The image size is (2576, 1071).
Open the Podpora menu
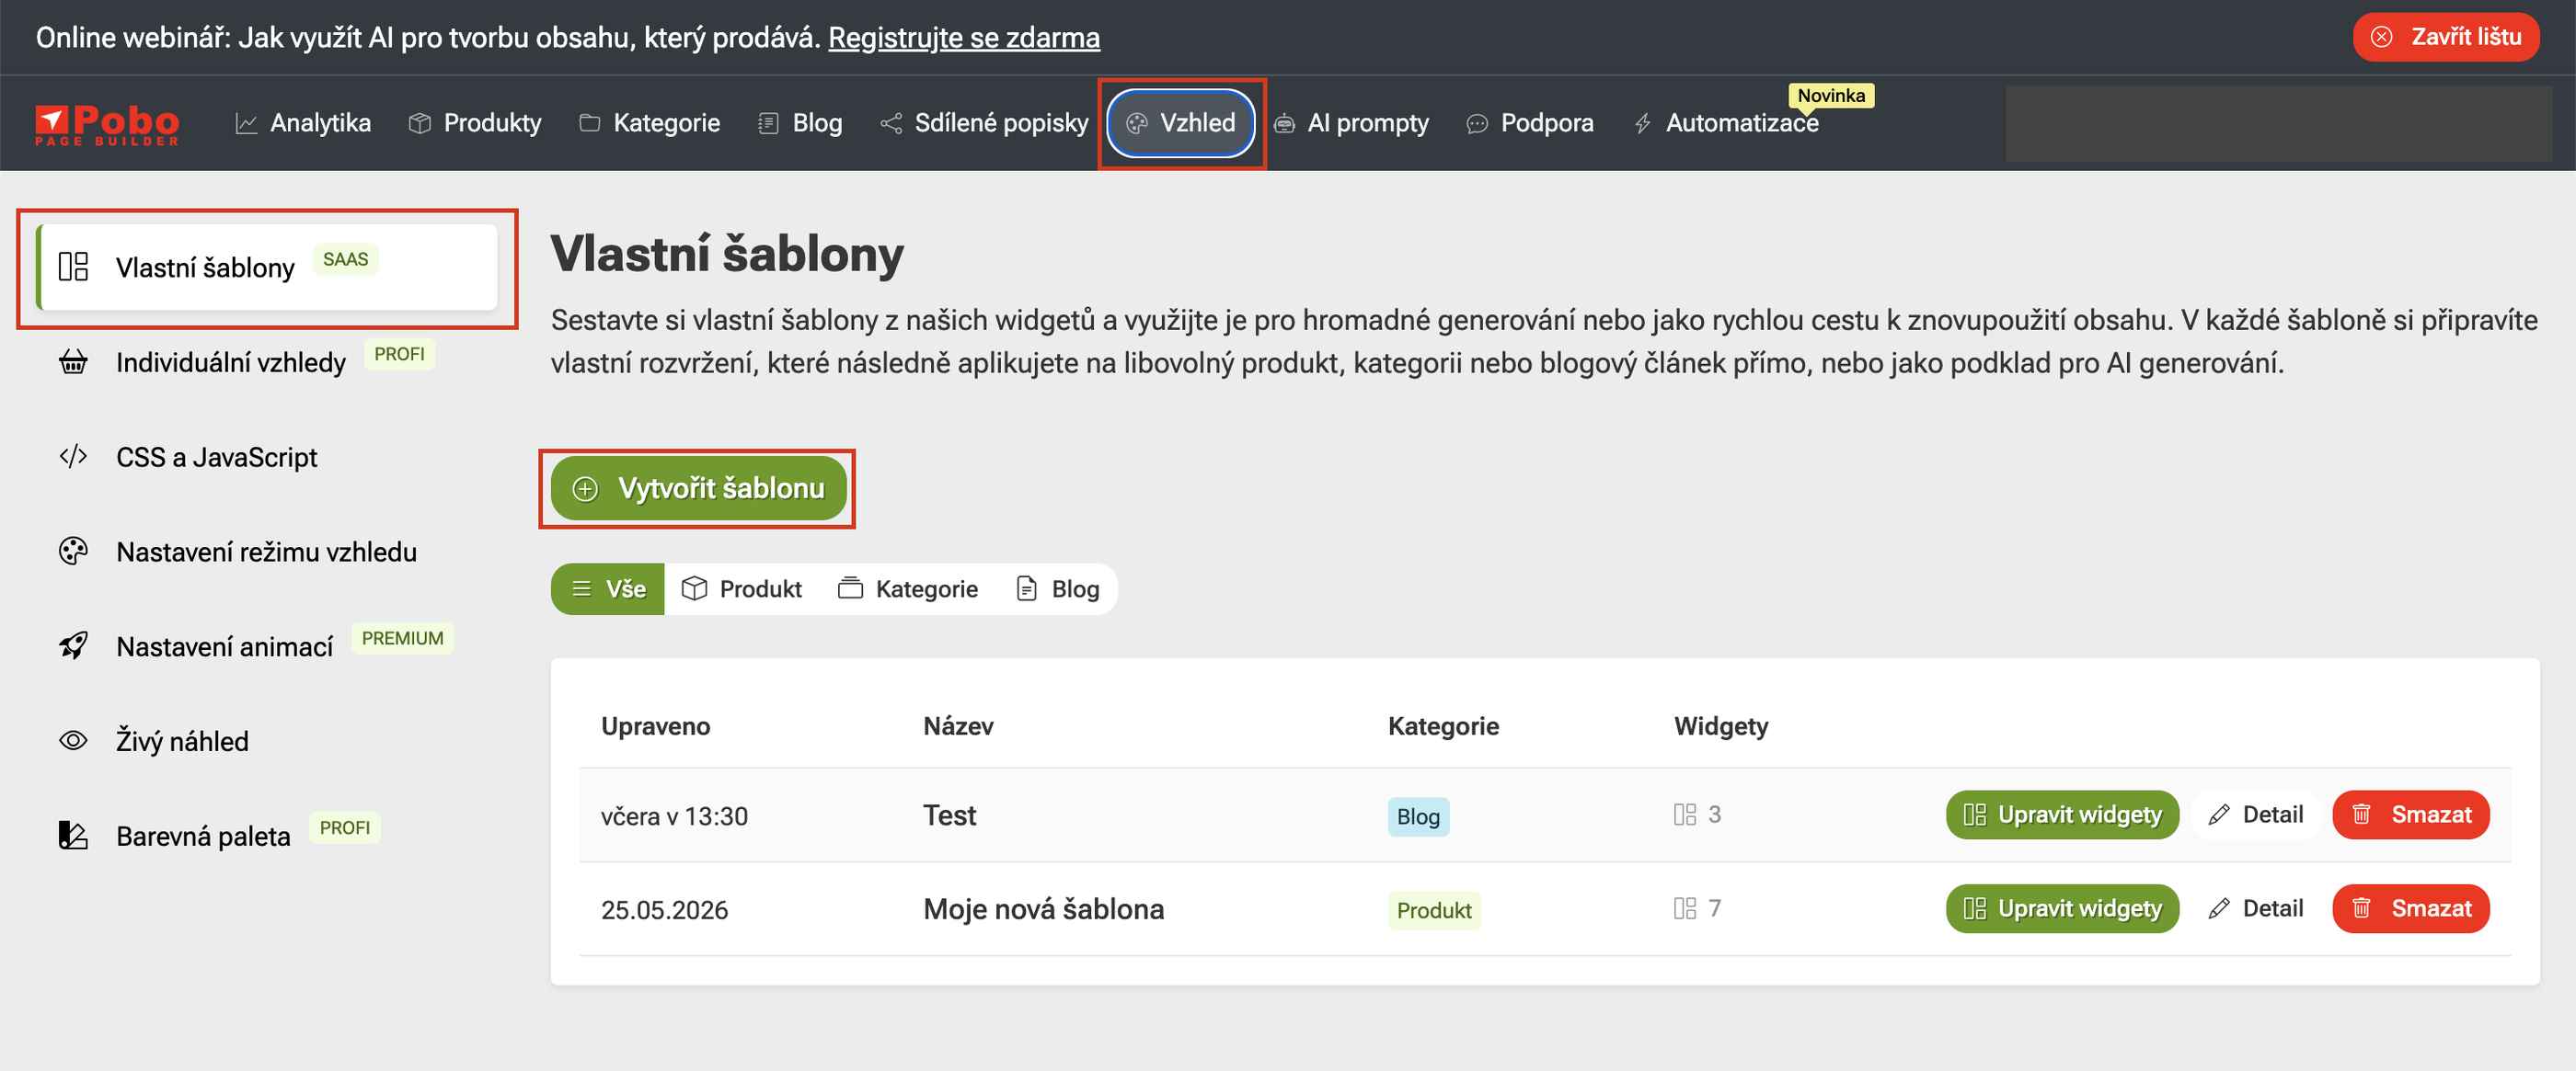click(1529, 123)
